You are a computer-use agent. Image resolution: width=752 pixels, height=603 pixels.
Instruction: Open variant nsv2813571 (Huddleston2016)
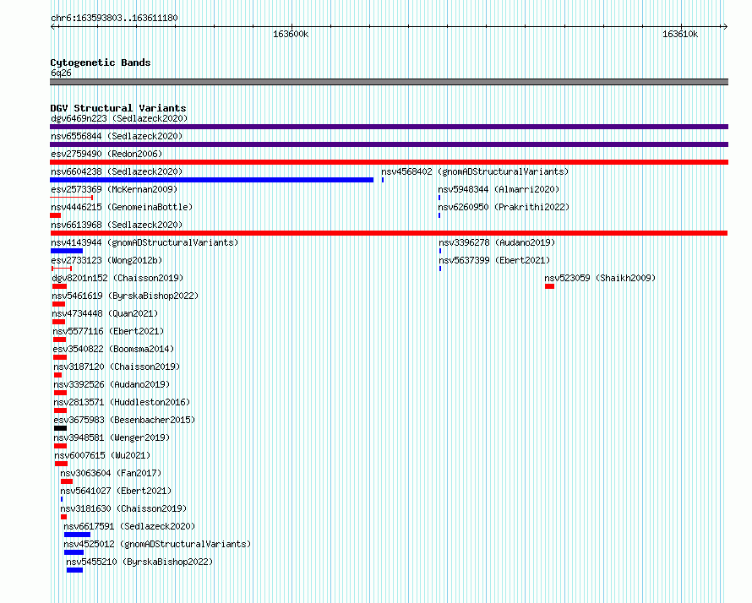(x=122, y=402)
